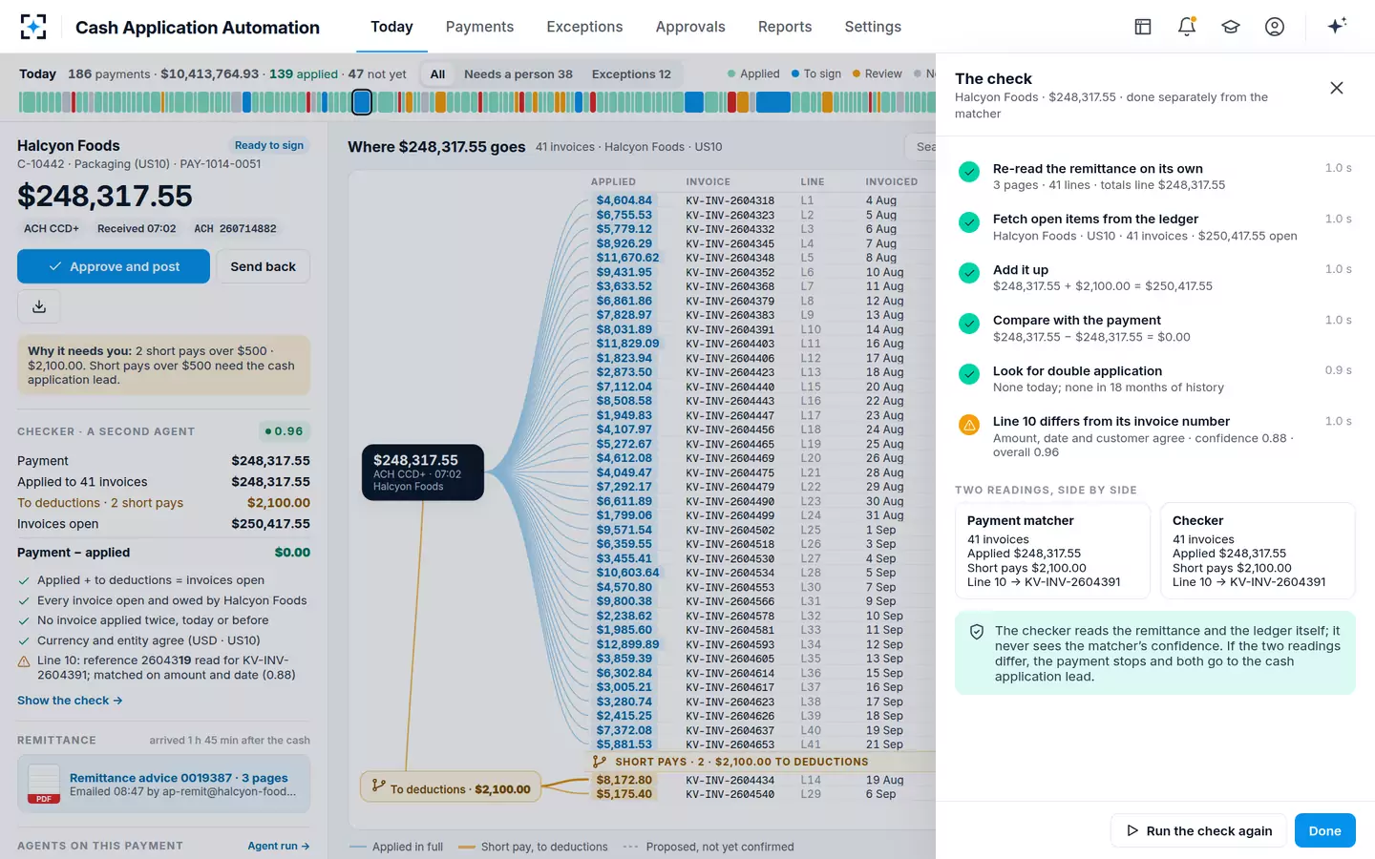Close The check panel
Viewport: 1375px width, 859px height.
tap(1337, 88)
